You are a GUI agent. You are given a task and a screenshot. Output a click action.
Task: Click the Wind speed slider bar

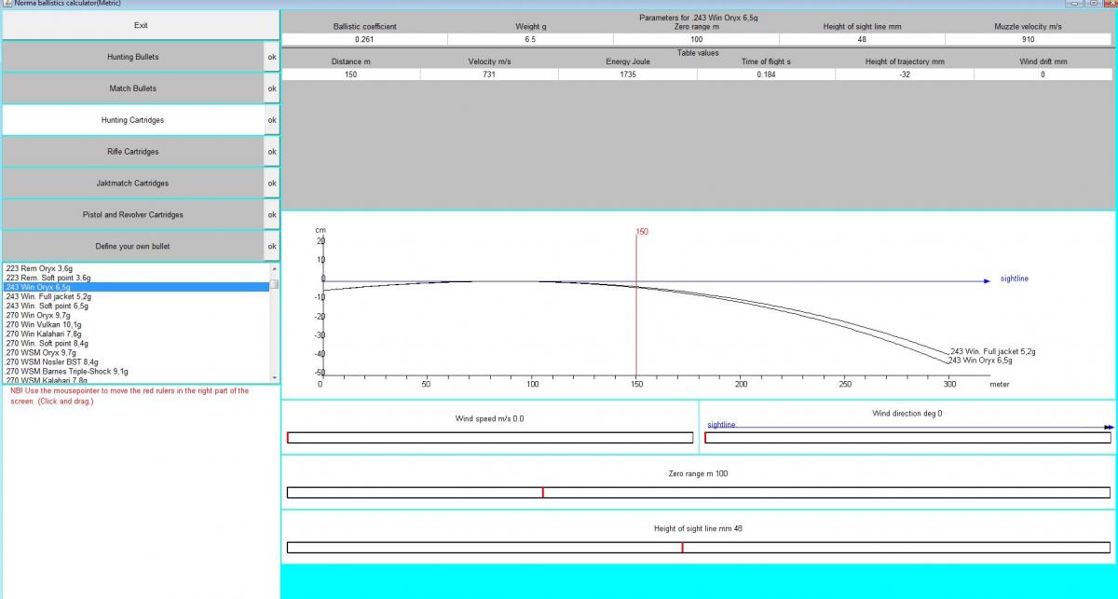pyautogui.click(x=490, y=438)
